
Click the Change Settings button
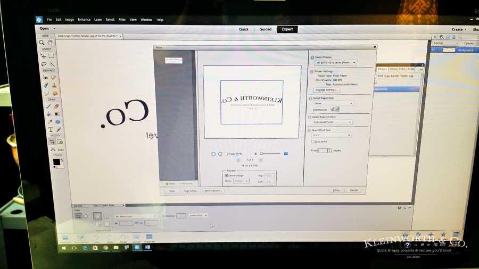click(x=326, y=90)
